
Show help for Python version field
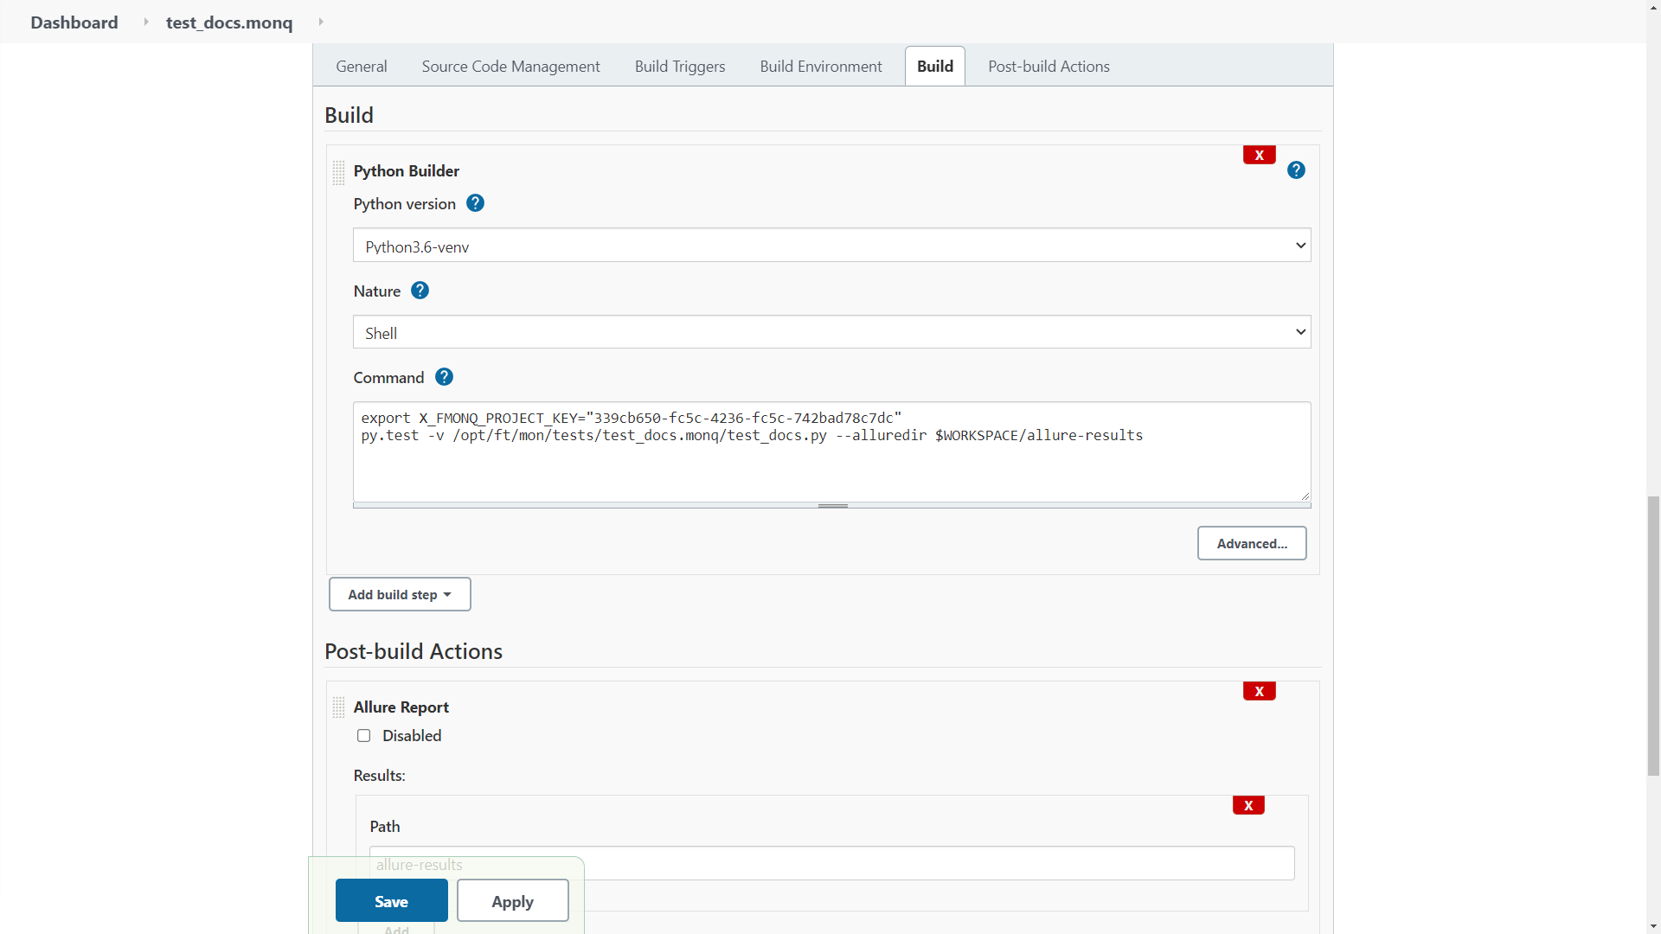pyautogui.click(x=475, y=203)
